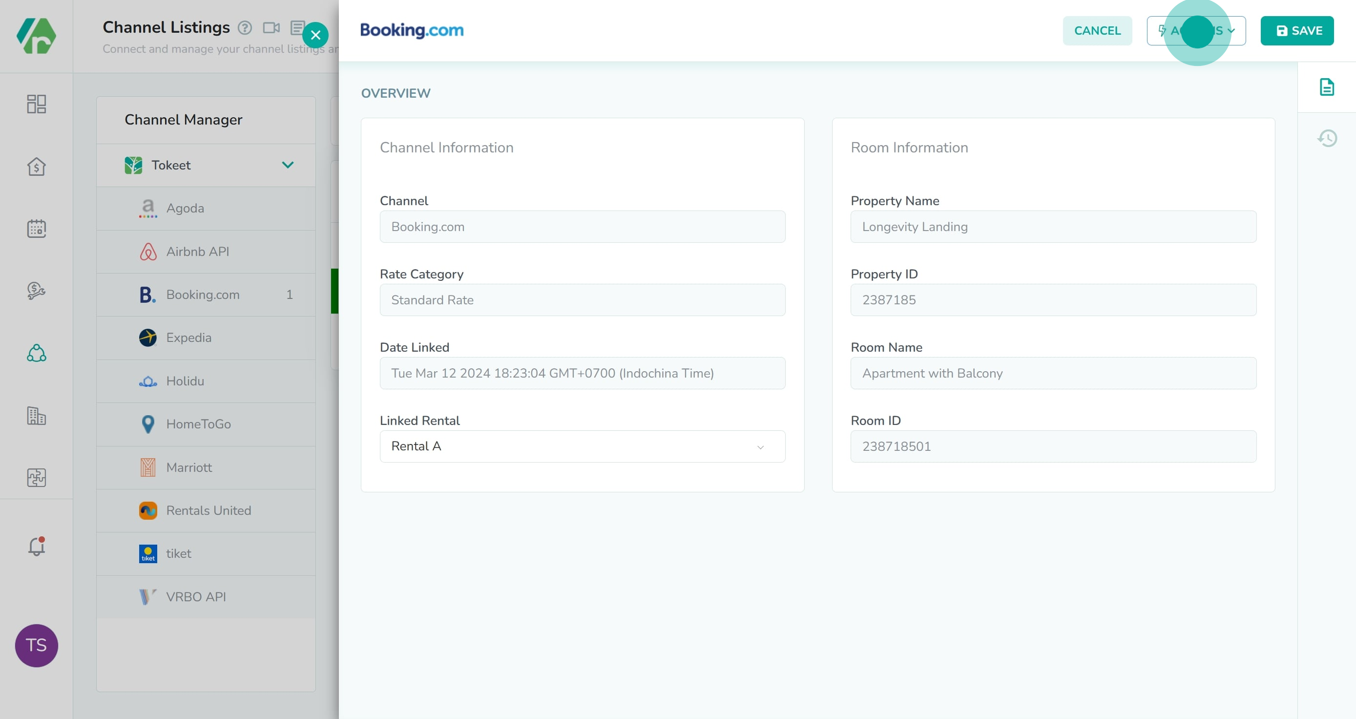Select the Calendar menu item
The height and width of the screenshot is (719, 1356).
tap(36, 228)
